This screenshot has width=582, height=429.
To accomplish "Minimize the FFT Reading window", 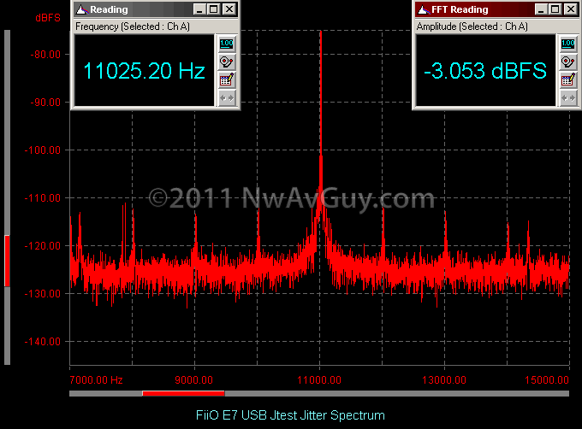I will tap(541, 9).
